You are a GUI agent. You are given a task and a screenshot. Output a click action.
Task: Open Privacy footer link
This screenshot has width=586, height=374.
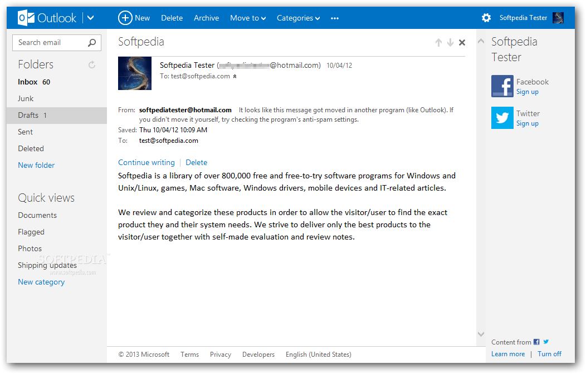coord(221,355)
